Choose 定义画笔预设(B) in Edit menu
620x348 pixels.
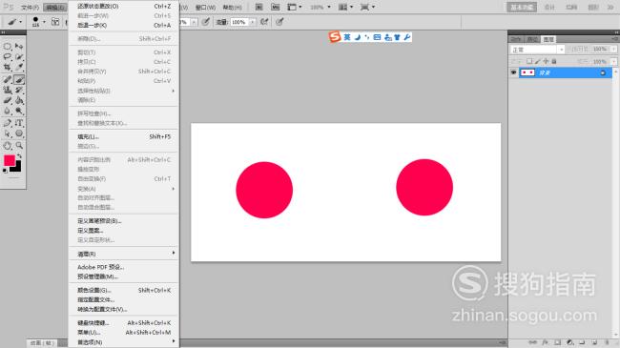[x=123, y=220]
